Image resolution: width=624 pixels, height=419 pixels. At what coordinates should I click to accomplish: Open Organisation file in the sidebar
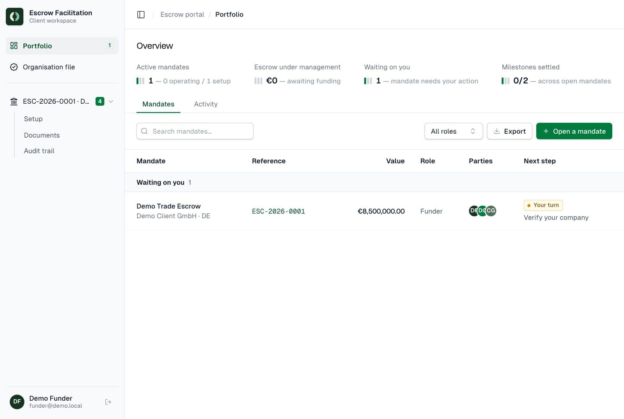(x=62, y=67)
